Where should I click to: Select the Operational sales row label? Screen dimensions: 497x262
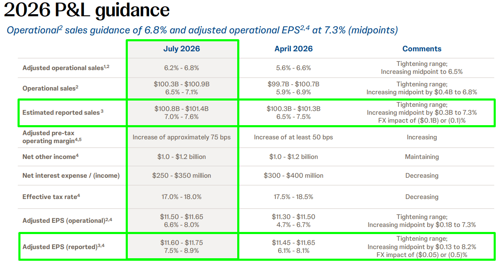pos(51,88)
